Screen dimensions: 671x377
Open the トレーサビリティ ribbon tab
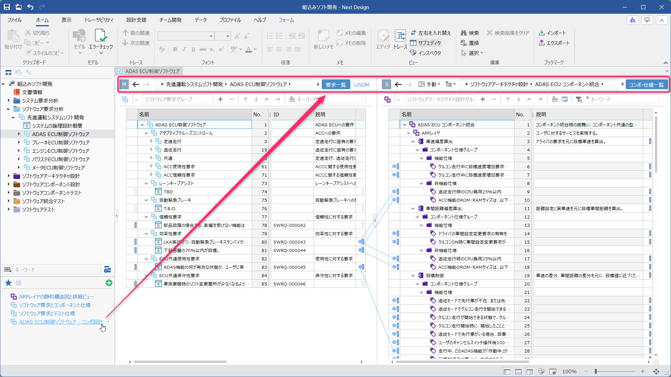(x=99, y=20)
